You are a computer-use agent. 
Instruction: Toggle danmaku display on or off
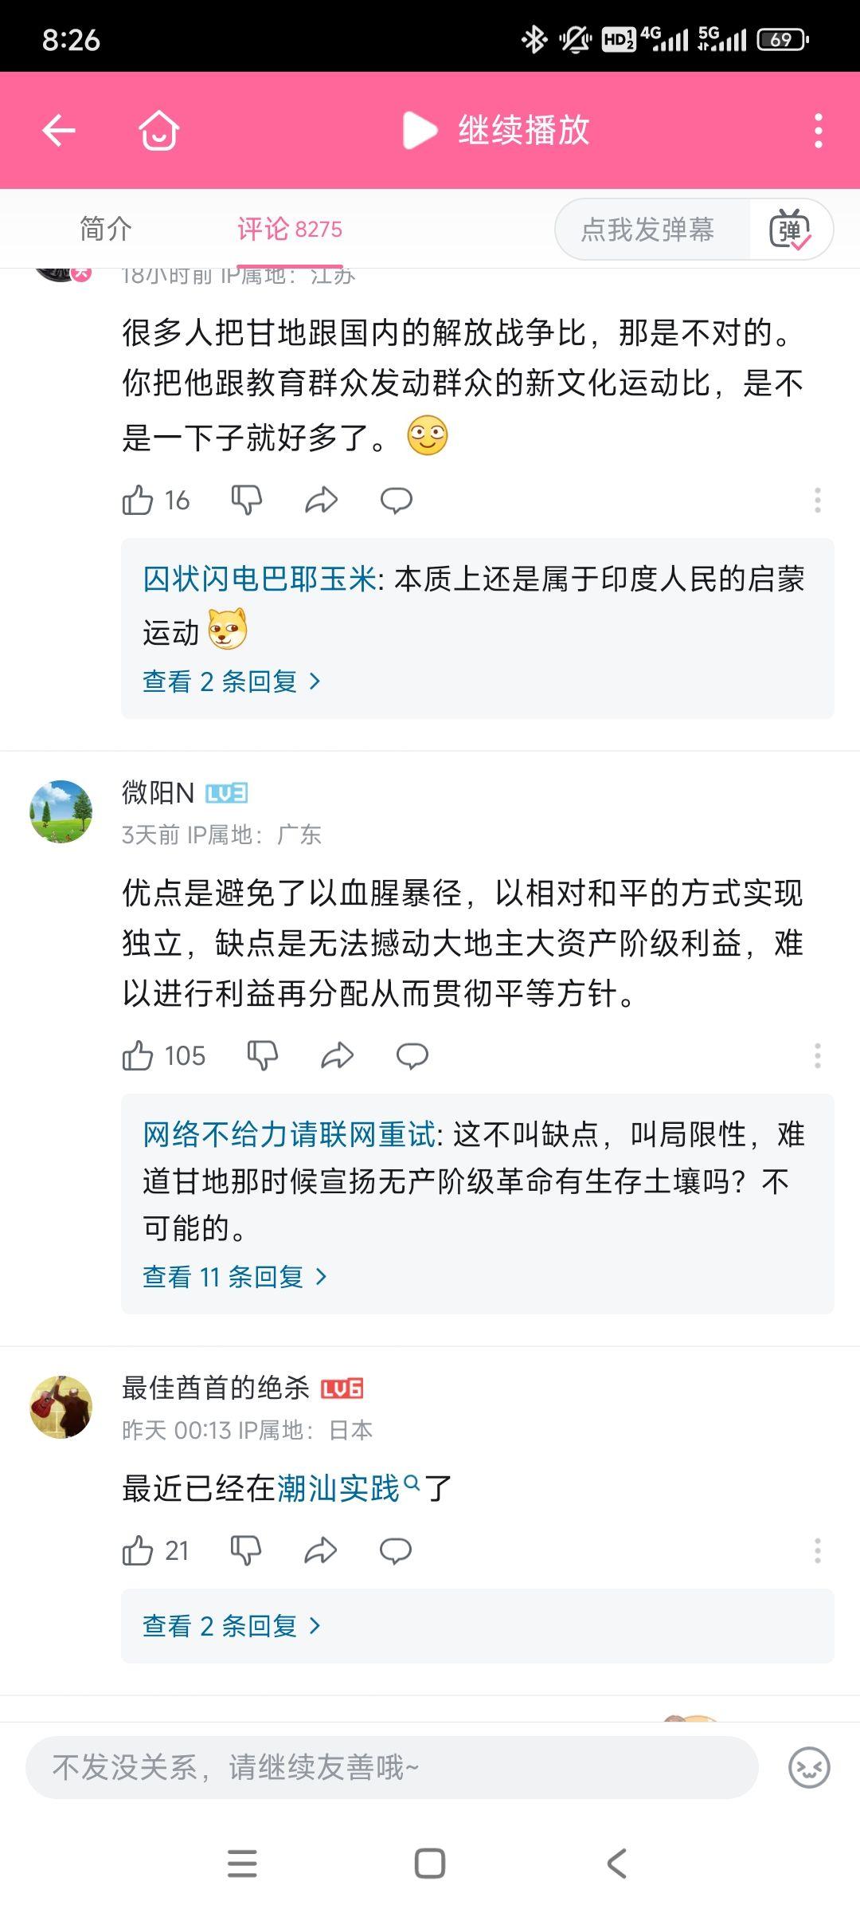click(790, 230)
